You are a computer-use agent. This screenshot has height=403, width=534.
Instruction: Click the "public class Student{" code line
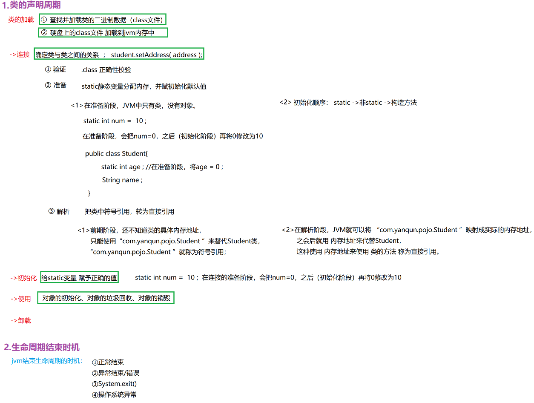coord(116,153)
